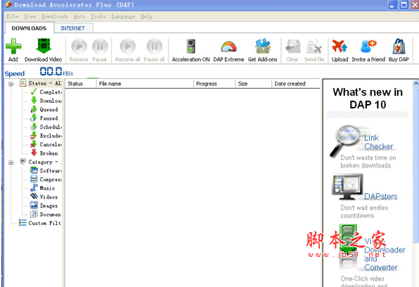The width and height of the screenshot is (419, 287).
Task: Select the Scheduled filter
Action: (x=46, y=127)
